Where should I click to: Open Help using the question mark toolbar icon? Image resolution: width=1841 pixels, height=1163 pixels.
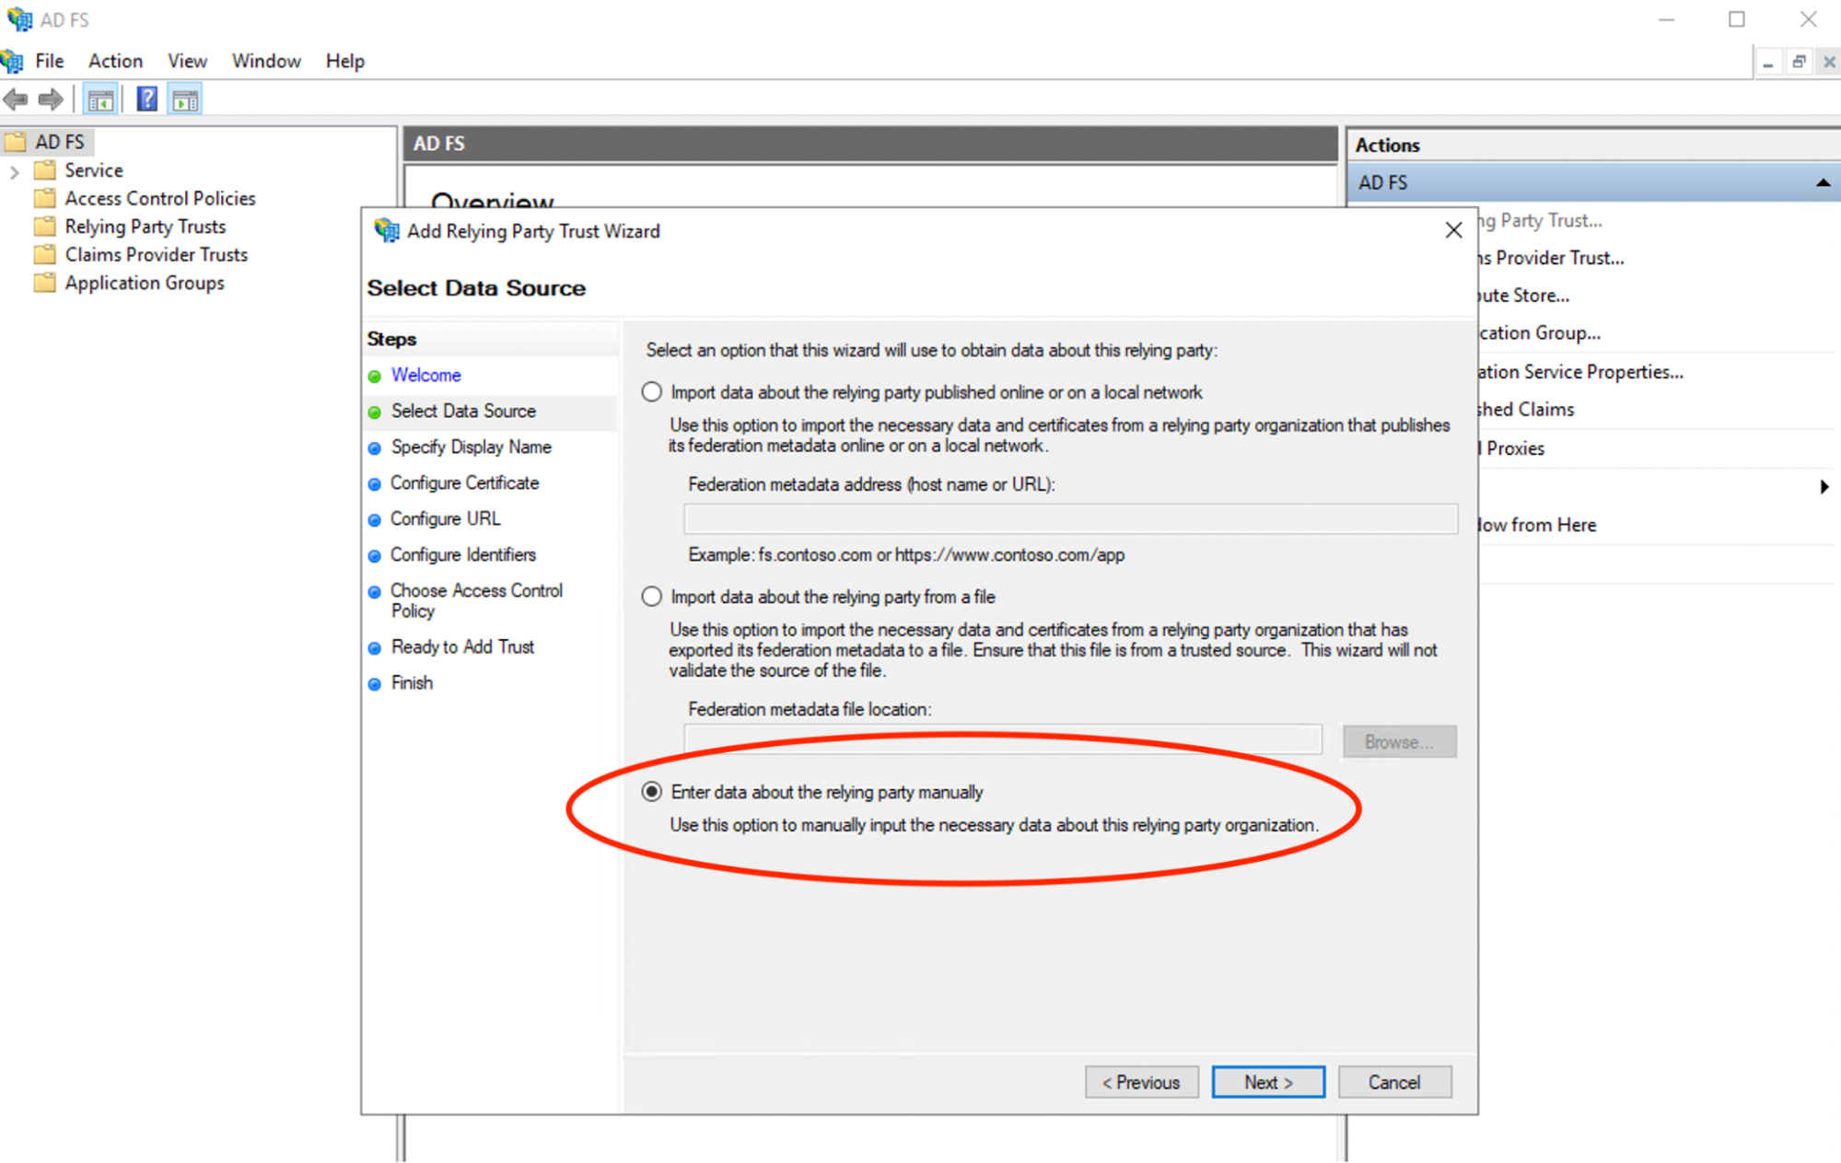coord(146,99)
